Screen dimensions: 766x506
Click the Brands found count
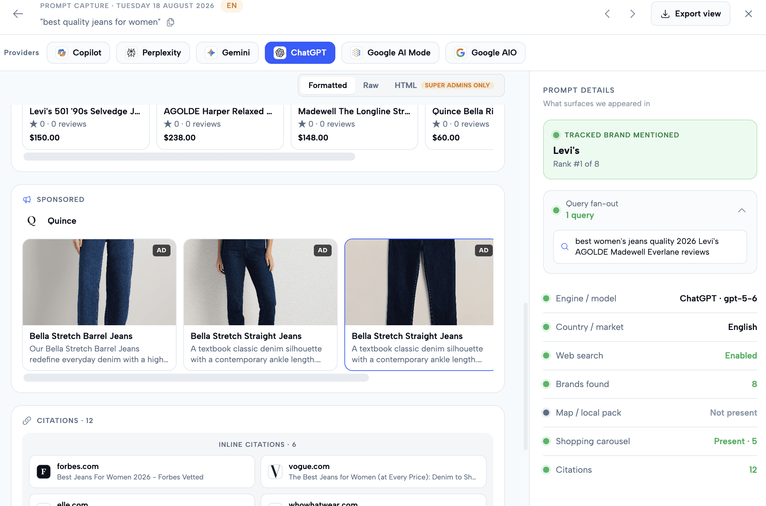754,384
